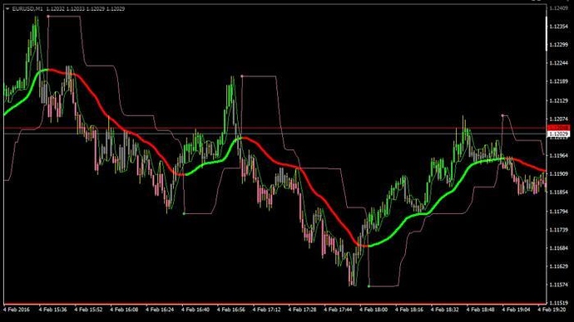574x322 pixels.
Task: Open the chart menu triangle beside EURUSD,M1
Action: coord(7,8)
